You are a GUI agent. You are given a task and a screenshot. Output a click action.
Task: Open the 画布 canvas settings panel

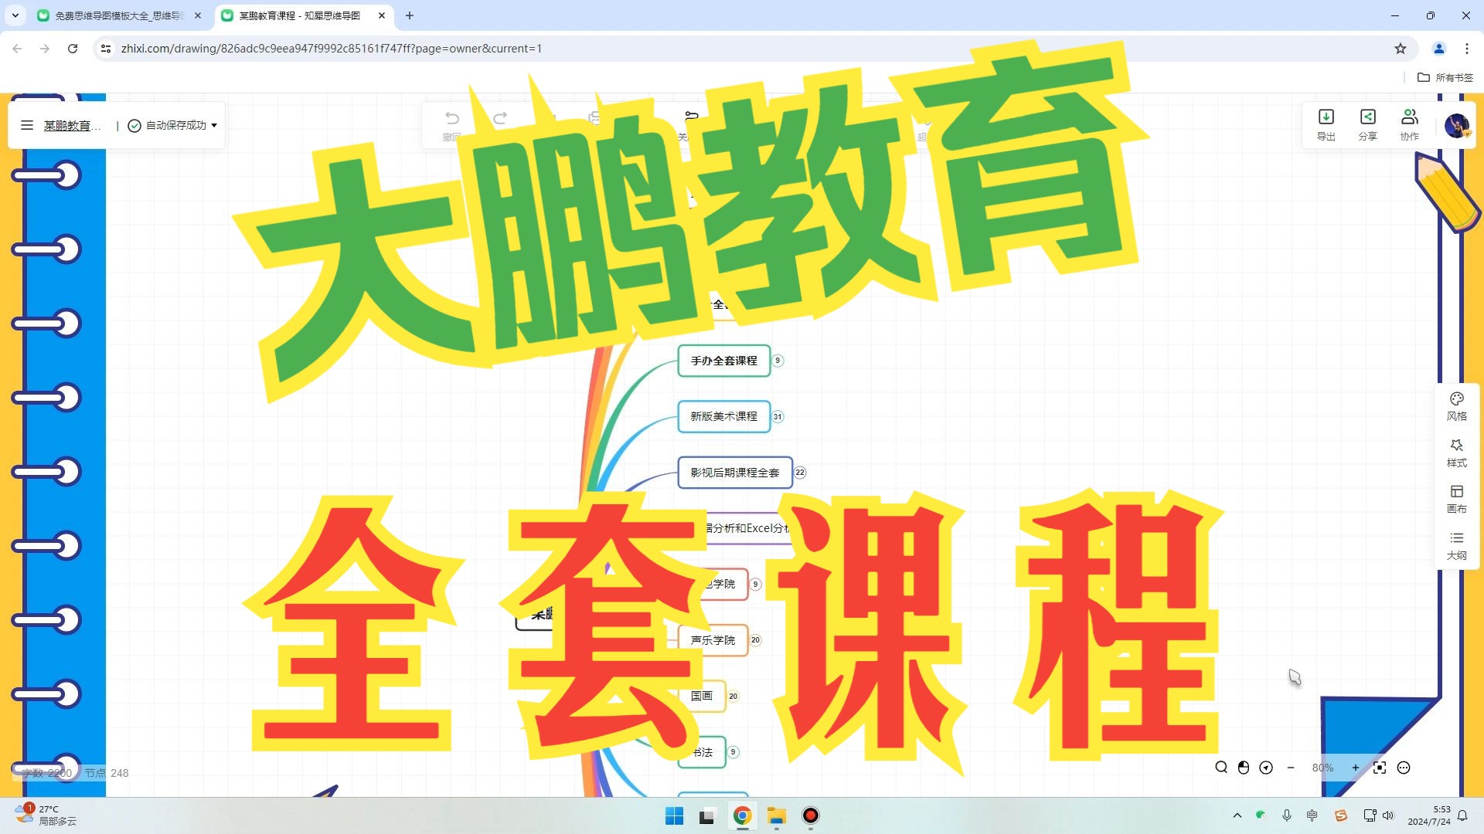click(x=1457, y=499)
